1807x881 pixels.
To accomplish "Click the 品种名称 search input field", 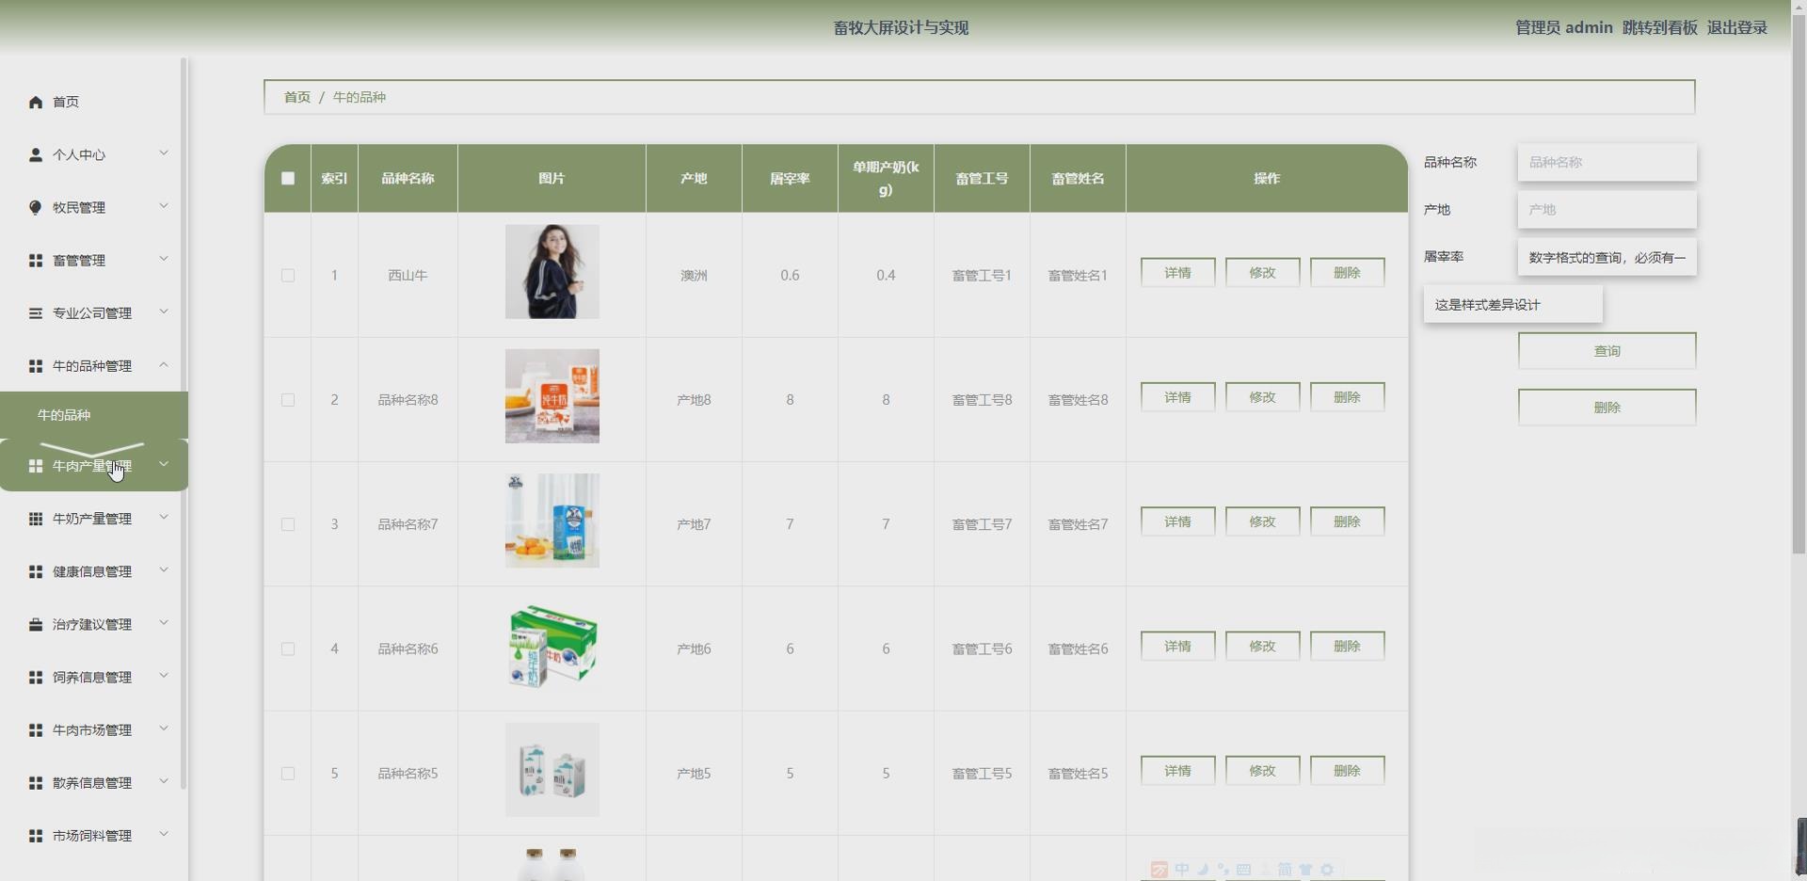I will pos(1607,162).
